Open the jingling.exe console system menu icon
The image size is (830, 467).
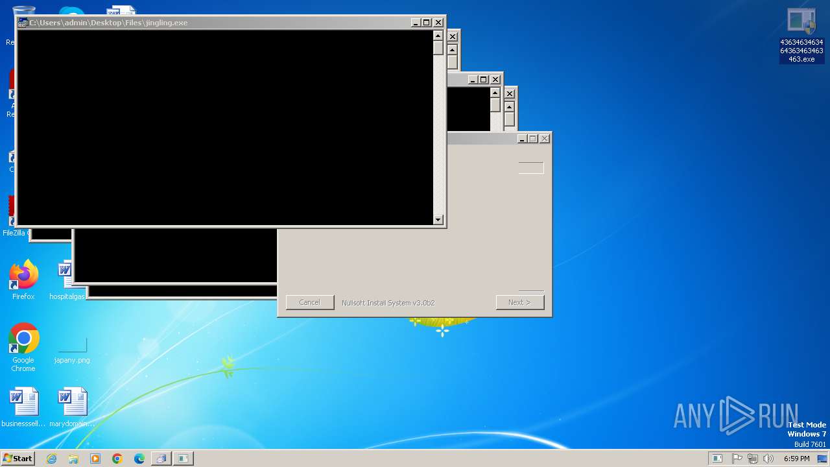click(23, 23)
